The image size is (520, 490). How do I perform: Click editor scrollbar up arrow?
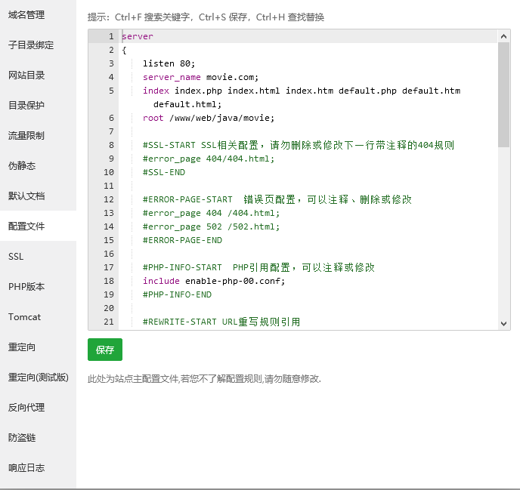pos(503,36)
